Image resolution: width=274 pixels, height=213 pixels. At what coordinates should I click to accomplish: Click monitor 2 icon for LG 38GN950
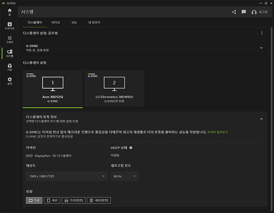(x=114, y=84)
